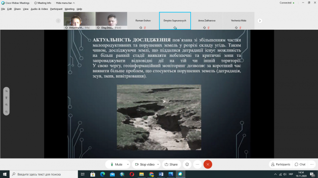Click the Share content button
318x178 pixels.
(171, 165)
